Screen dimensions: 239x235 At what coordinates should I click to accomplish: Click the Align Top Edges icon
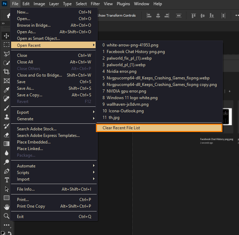click(193, 16)
